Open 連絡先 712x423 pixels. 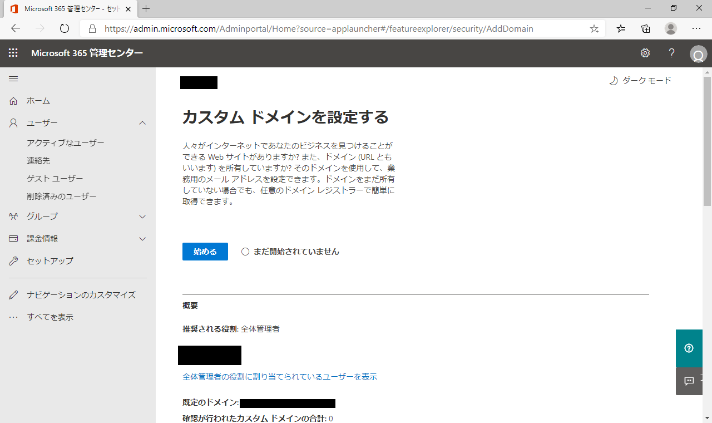pos(38,161)
